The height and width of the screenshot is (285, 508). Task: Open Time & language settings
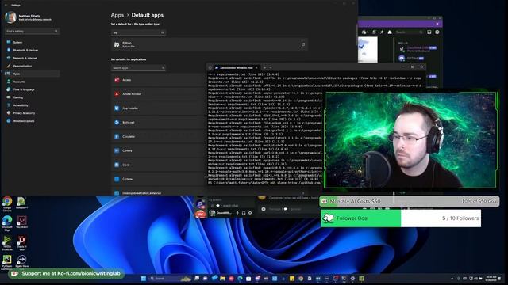click(x=32, y=89)
